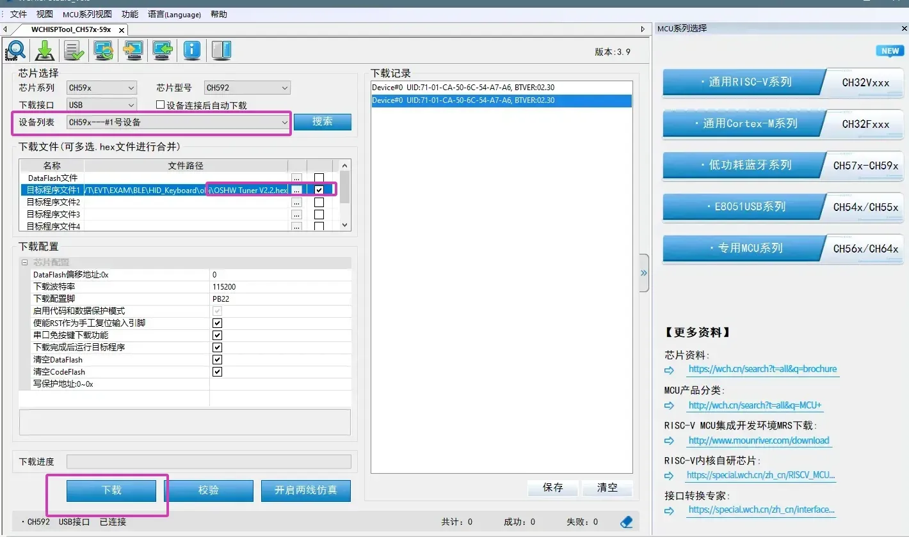The height and width of the screenshot is (537, 909).
Task: Click file list scroll-up arrow
Action: (345, 166)
